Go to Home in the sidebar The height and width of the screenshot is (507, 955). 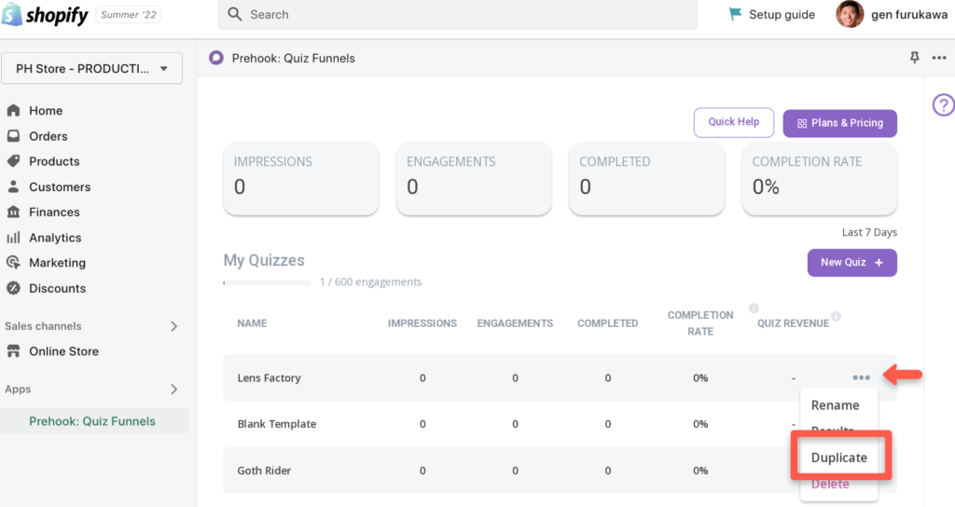pos(46,111)
